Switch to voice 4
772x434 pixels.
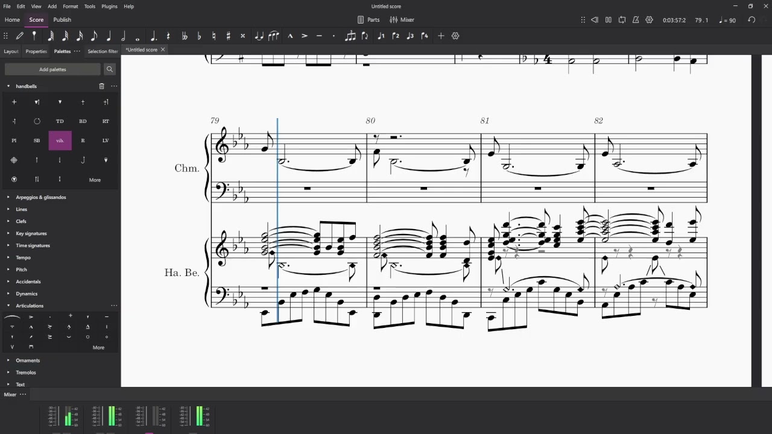pos(425,36)
